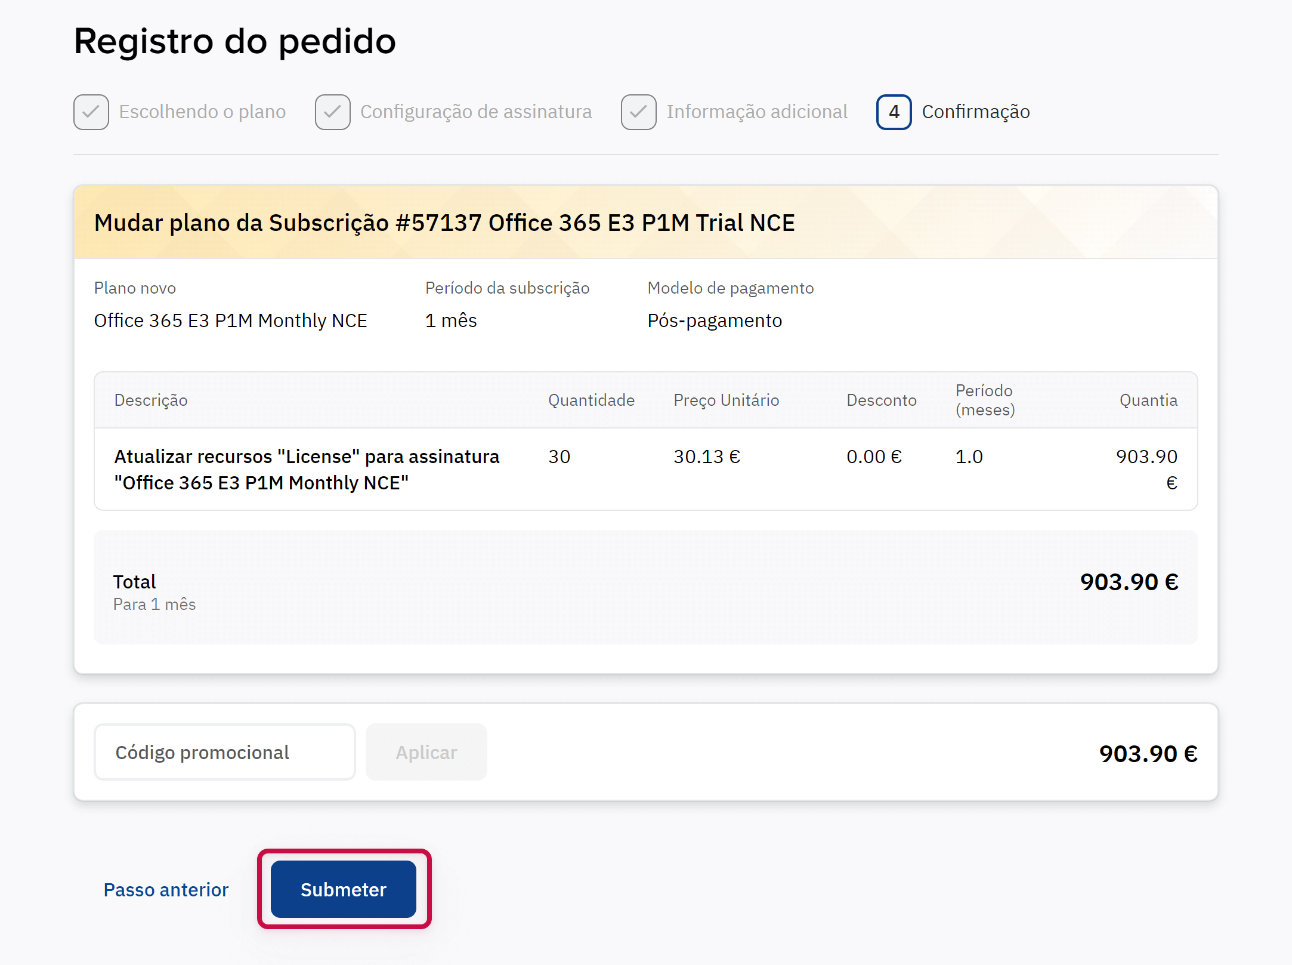Viewport: 1292px width, 965px height.
Task: Click the Descrição column header
Action: point(151,400)
